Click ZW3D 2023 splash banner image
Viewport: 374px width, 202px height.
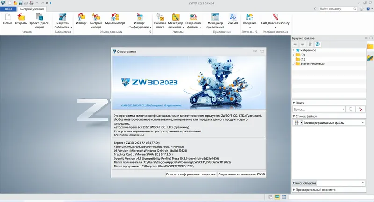tap(189, 83)
